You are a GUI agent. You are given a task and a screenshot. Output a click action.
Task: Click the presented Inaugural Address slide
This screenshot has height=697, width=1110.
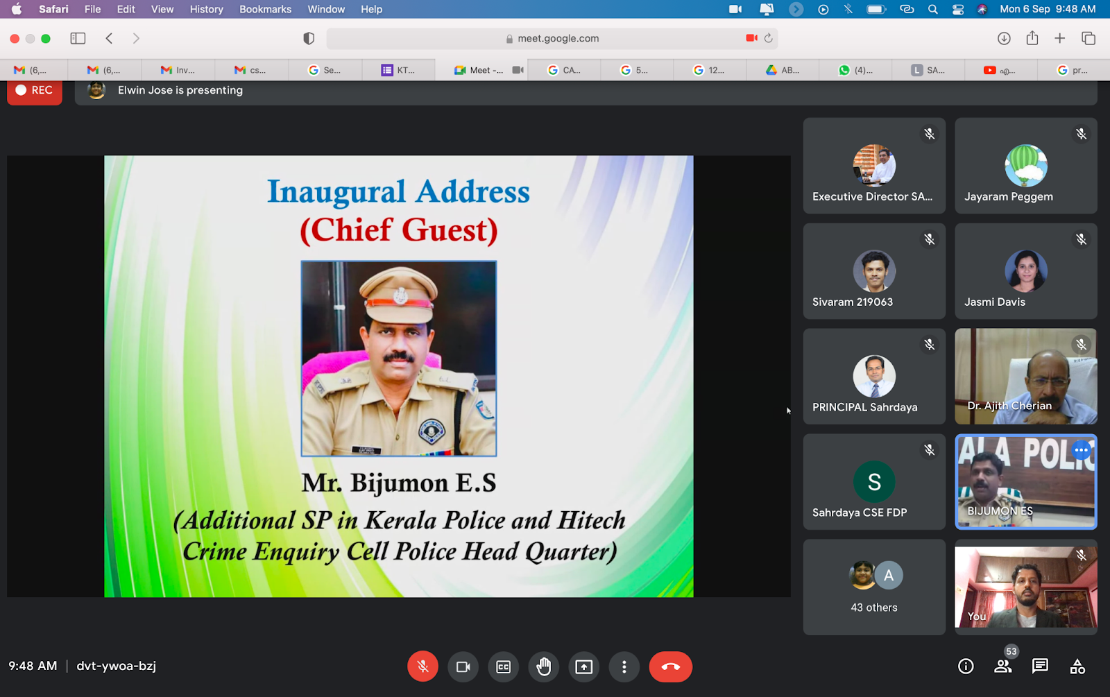(x=399, y=376)
